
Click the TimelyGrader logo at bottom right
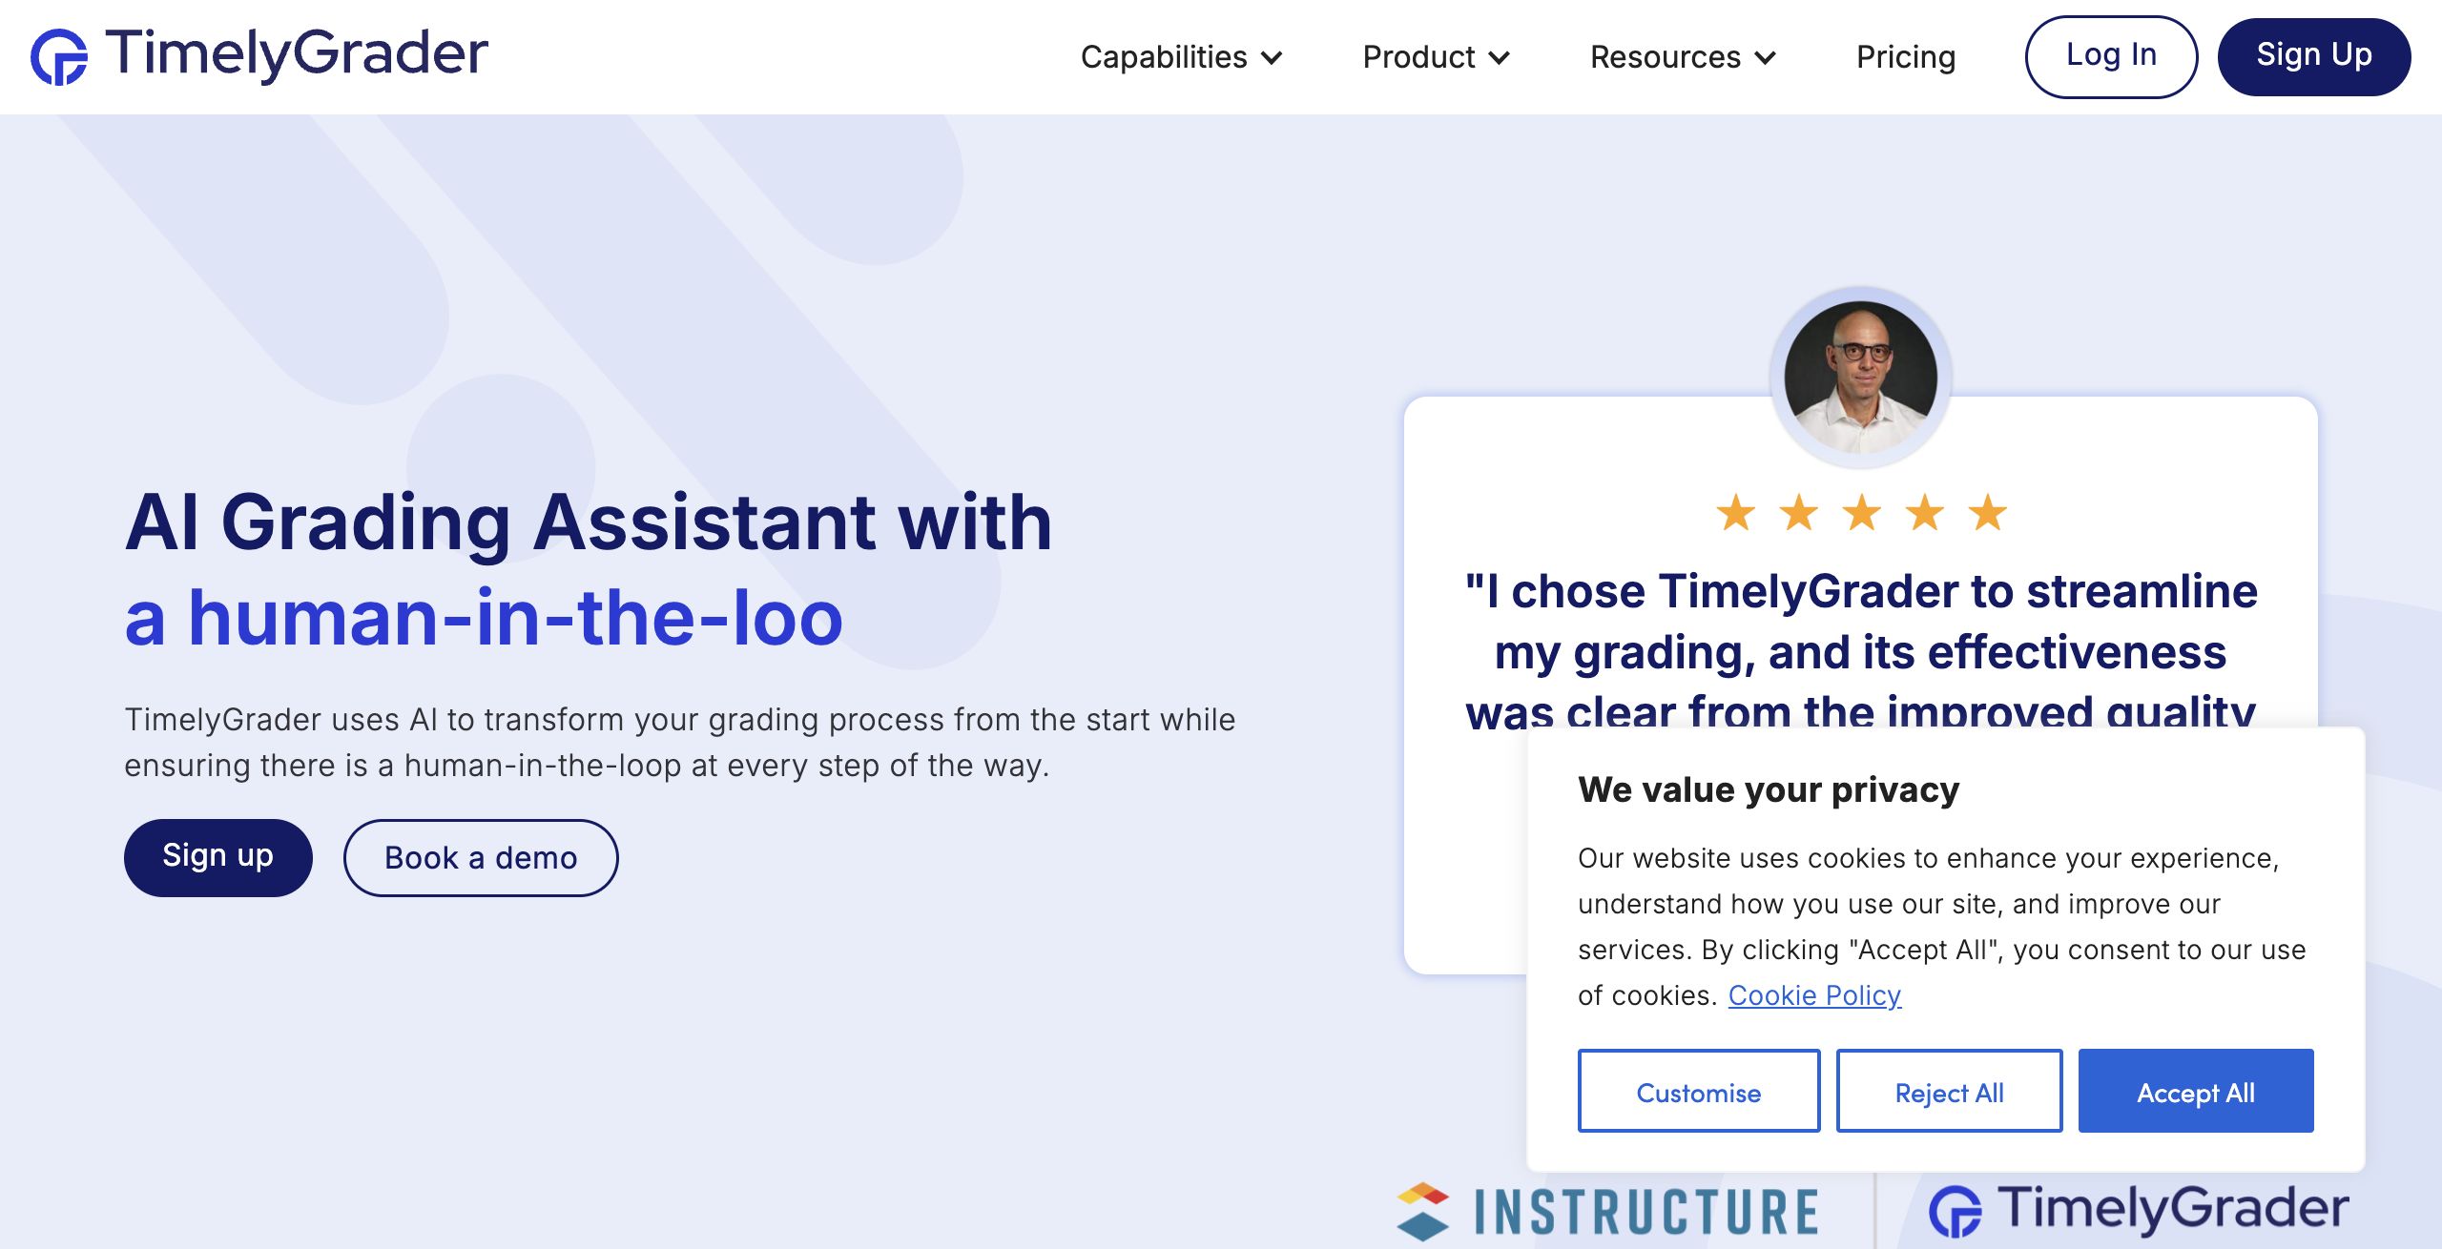[x=2139, y=1211]
